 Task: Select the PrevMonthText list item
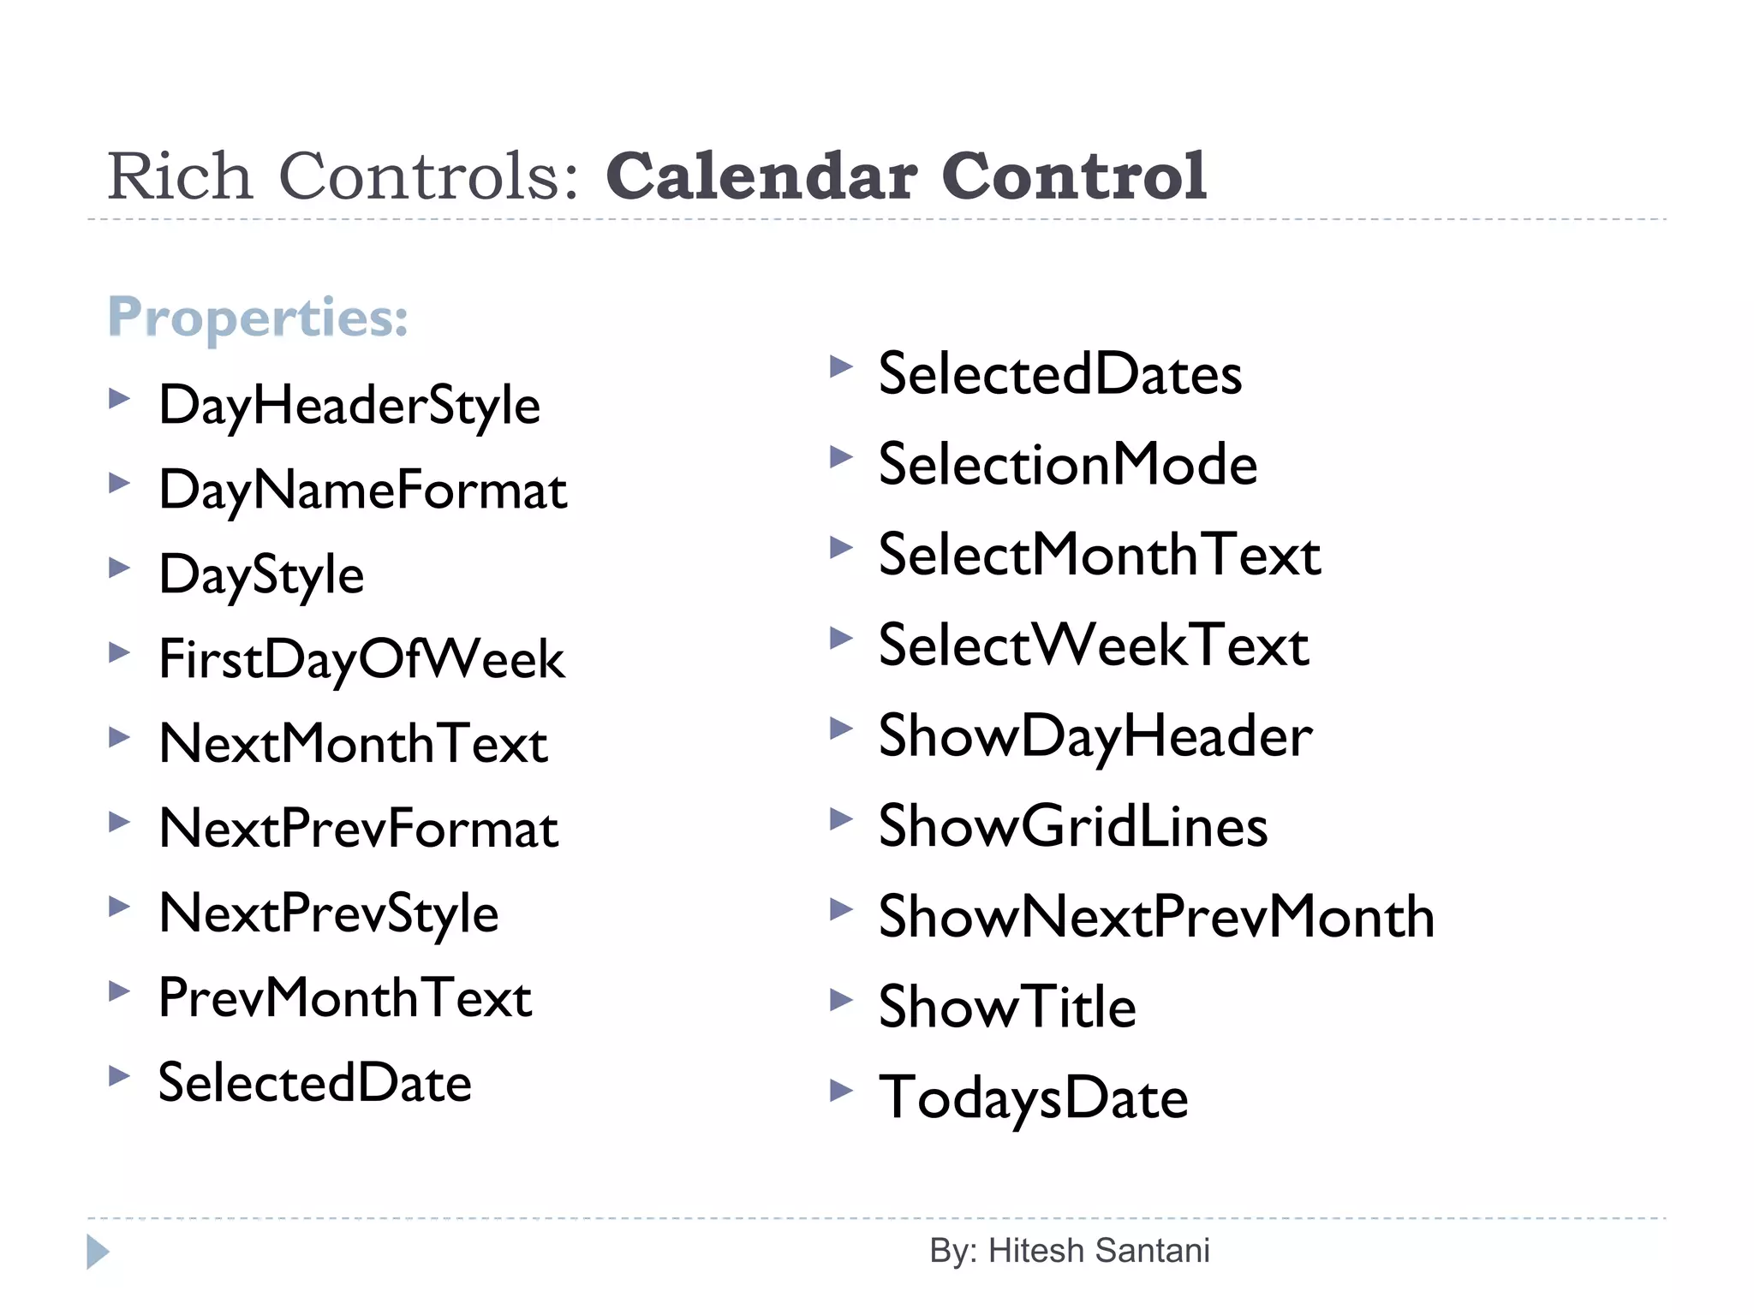pos(345,997)
